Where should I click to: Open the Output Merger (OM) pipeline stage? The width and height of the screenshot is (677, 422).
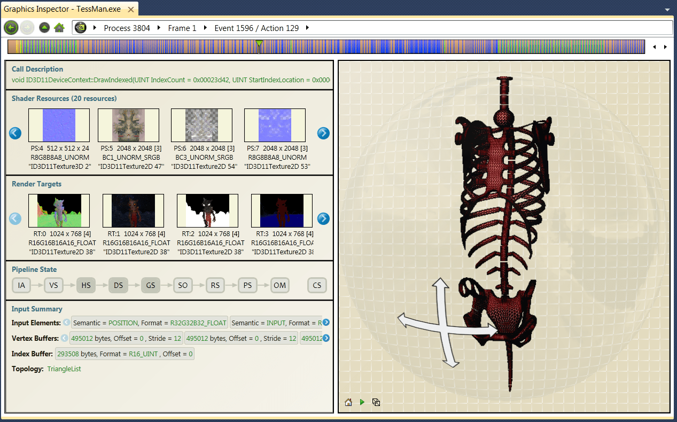pyautogui.click(x=279, y=285)
